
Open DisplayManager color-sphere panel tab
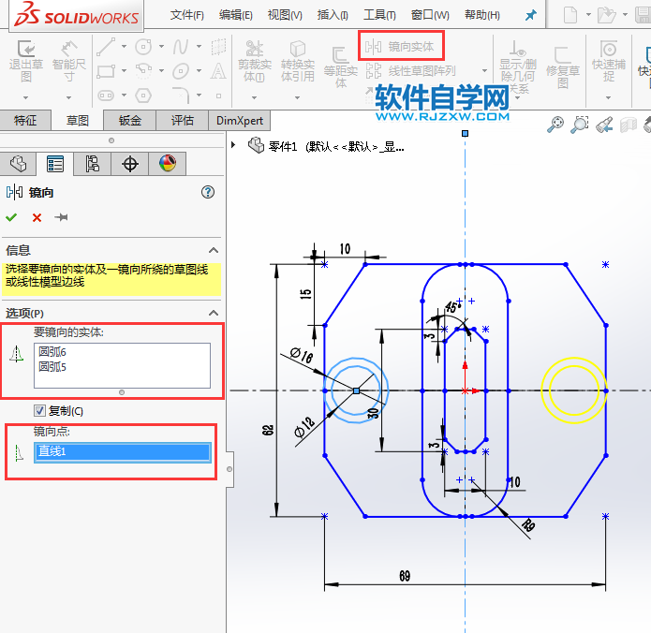(168, 164)
